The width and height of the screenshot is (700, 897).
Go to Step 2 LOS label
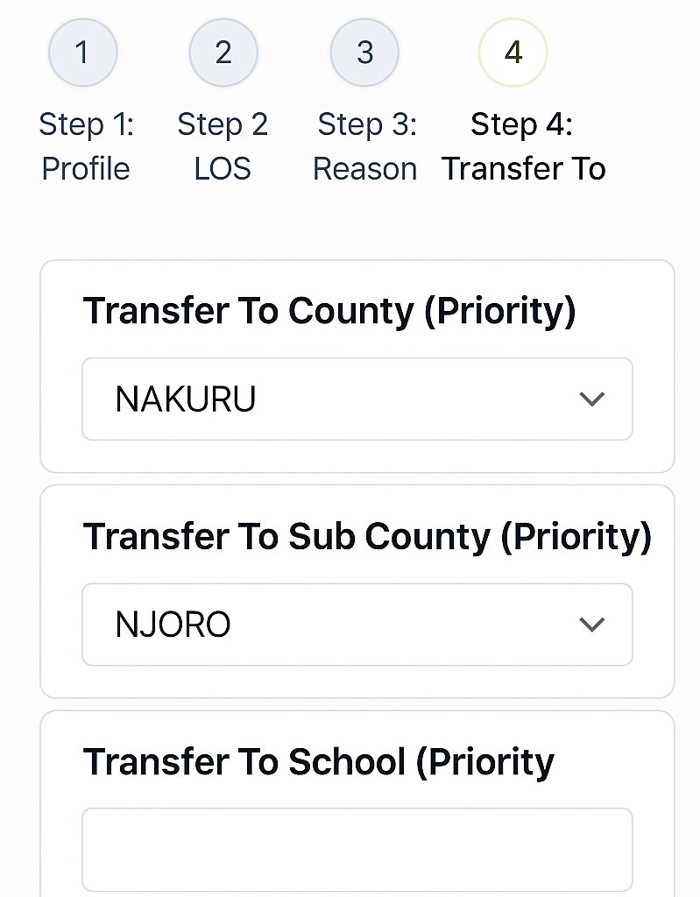[223, 146]
